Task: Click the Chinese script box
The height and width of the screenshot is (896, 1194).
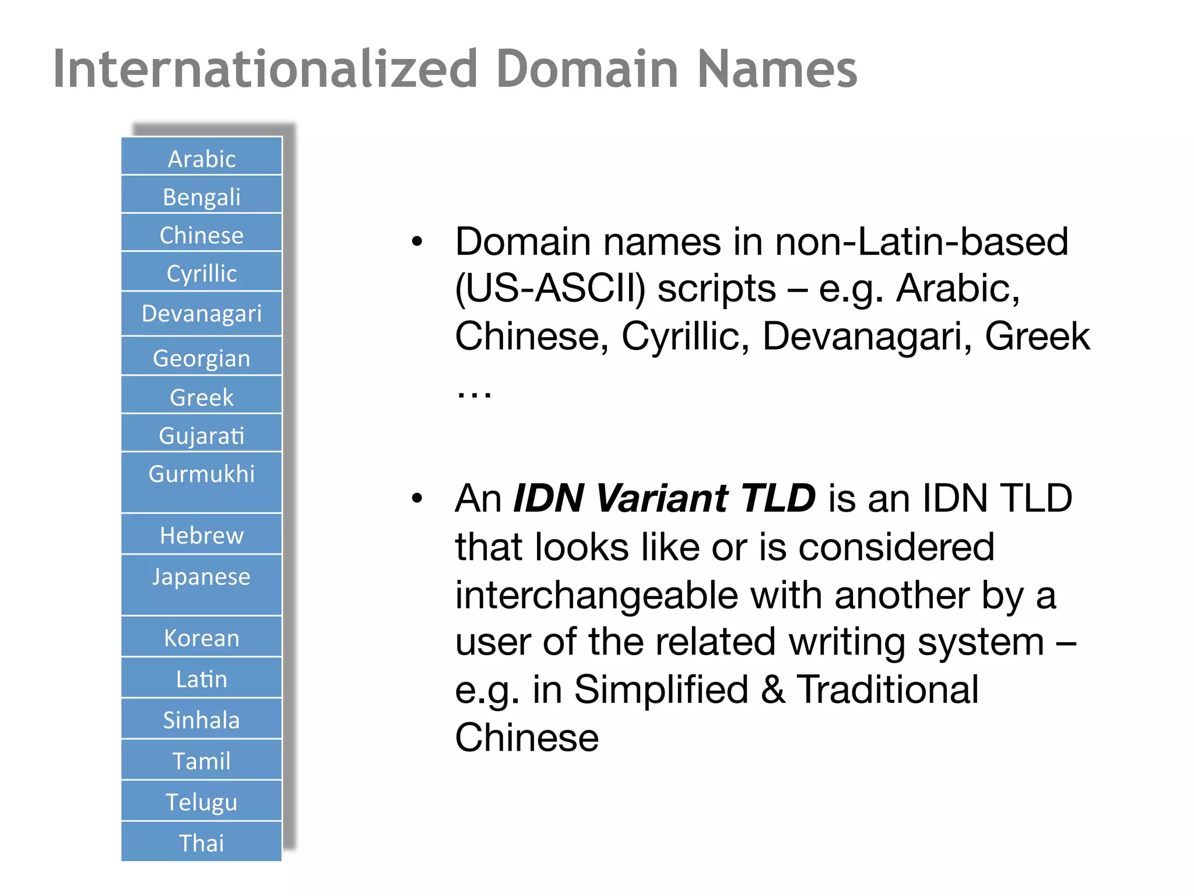Action: pos(202,233)
